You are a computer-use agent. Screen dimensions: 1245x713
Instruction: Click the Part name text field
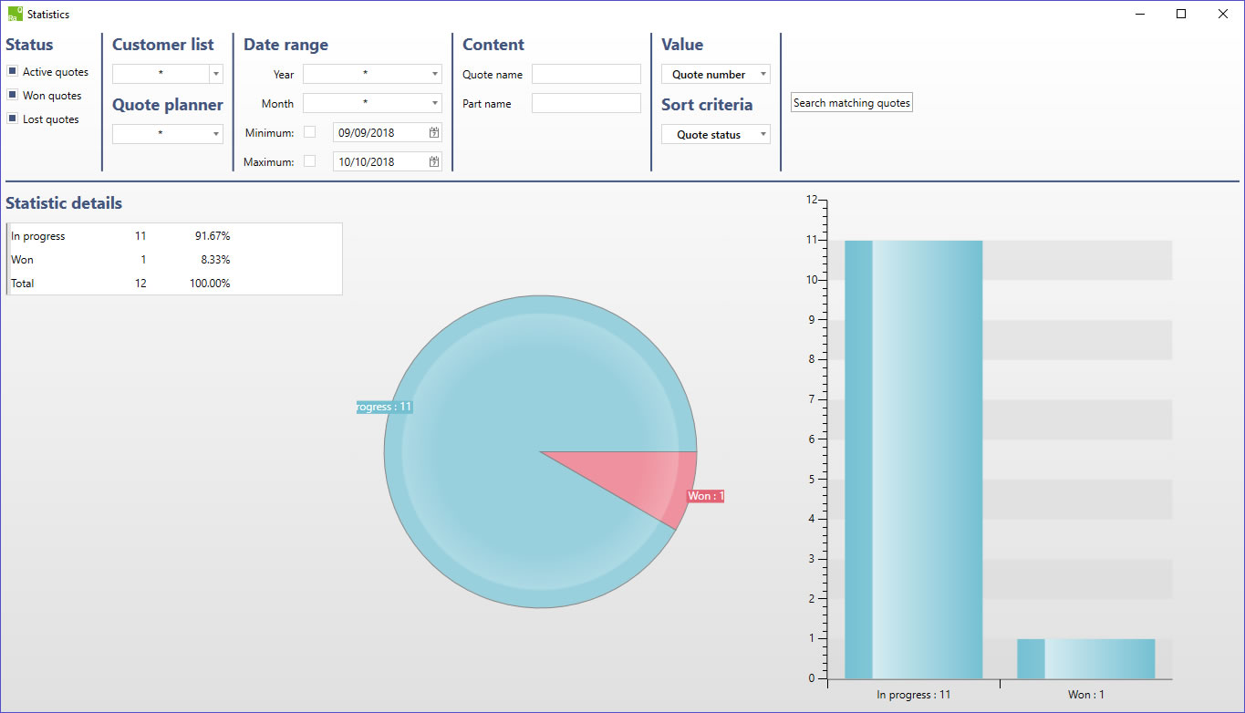pyautogui.click(x=586, y=103)
